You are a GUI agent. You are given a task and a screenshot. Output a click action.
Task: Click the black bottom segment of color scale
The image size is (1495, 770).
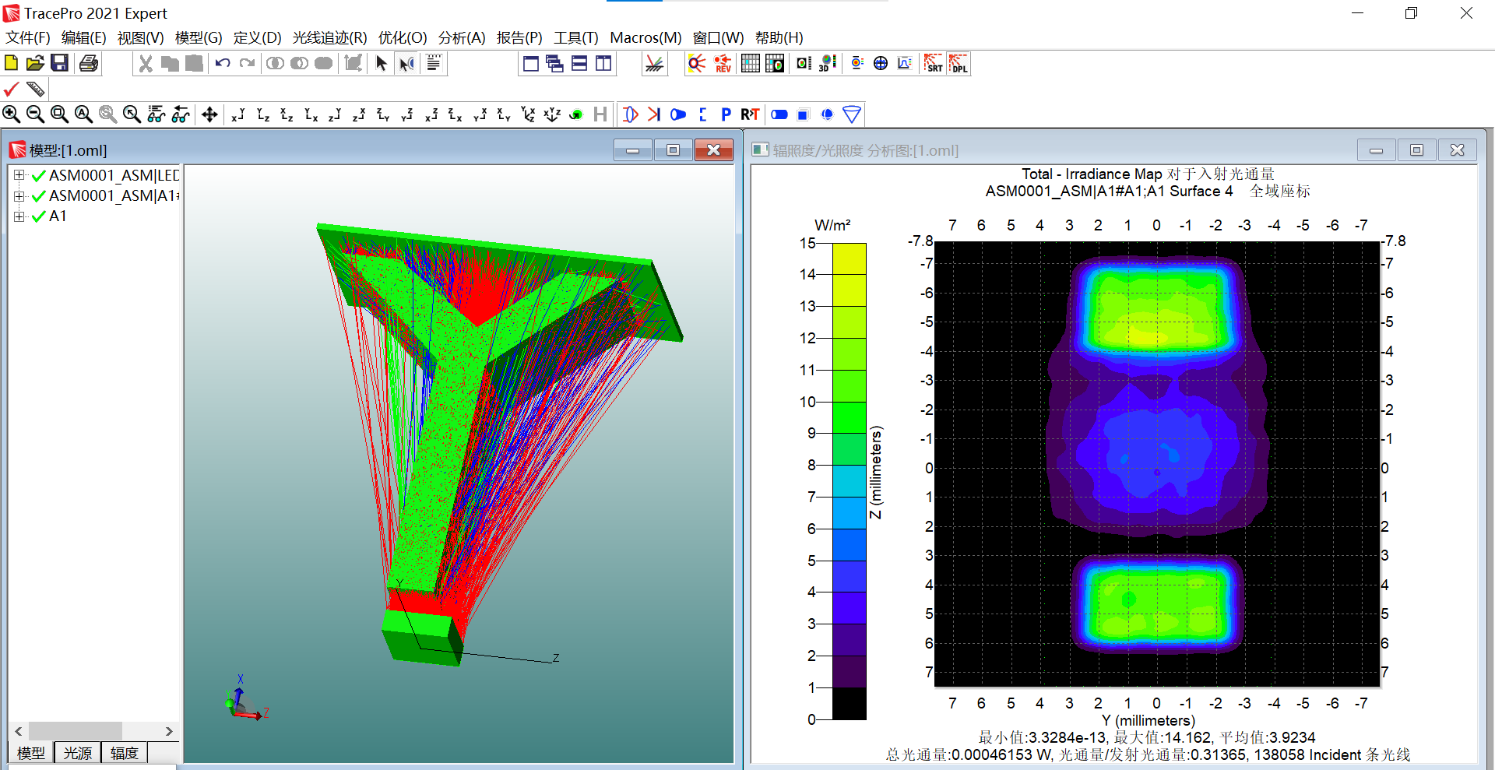(850, 704)
